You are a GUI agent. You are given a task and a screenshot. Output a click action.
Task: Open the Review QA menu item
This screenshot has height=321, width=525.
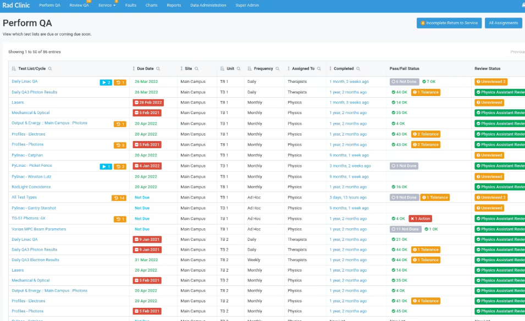[x=79, y=5]
